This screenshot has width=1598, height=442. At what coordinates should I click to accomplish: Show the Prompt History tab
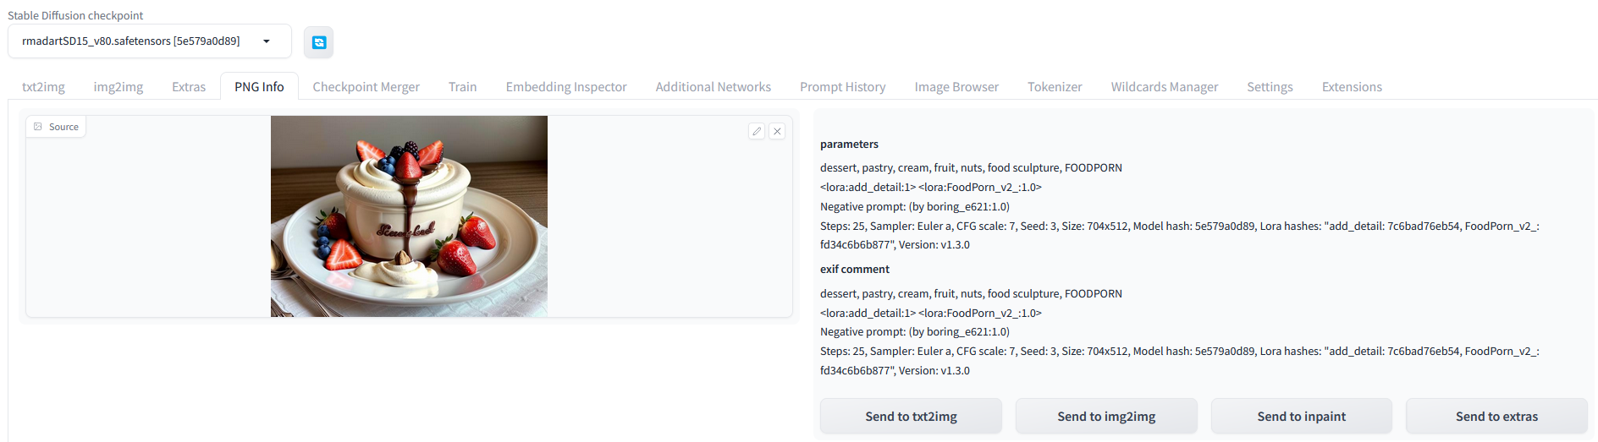point(842,87)
